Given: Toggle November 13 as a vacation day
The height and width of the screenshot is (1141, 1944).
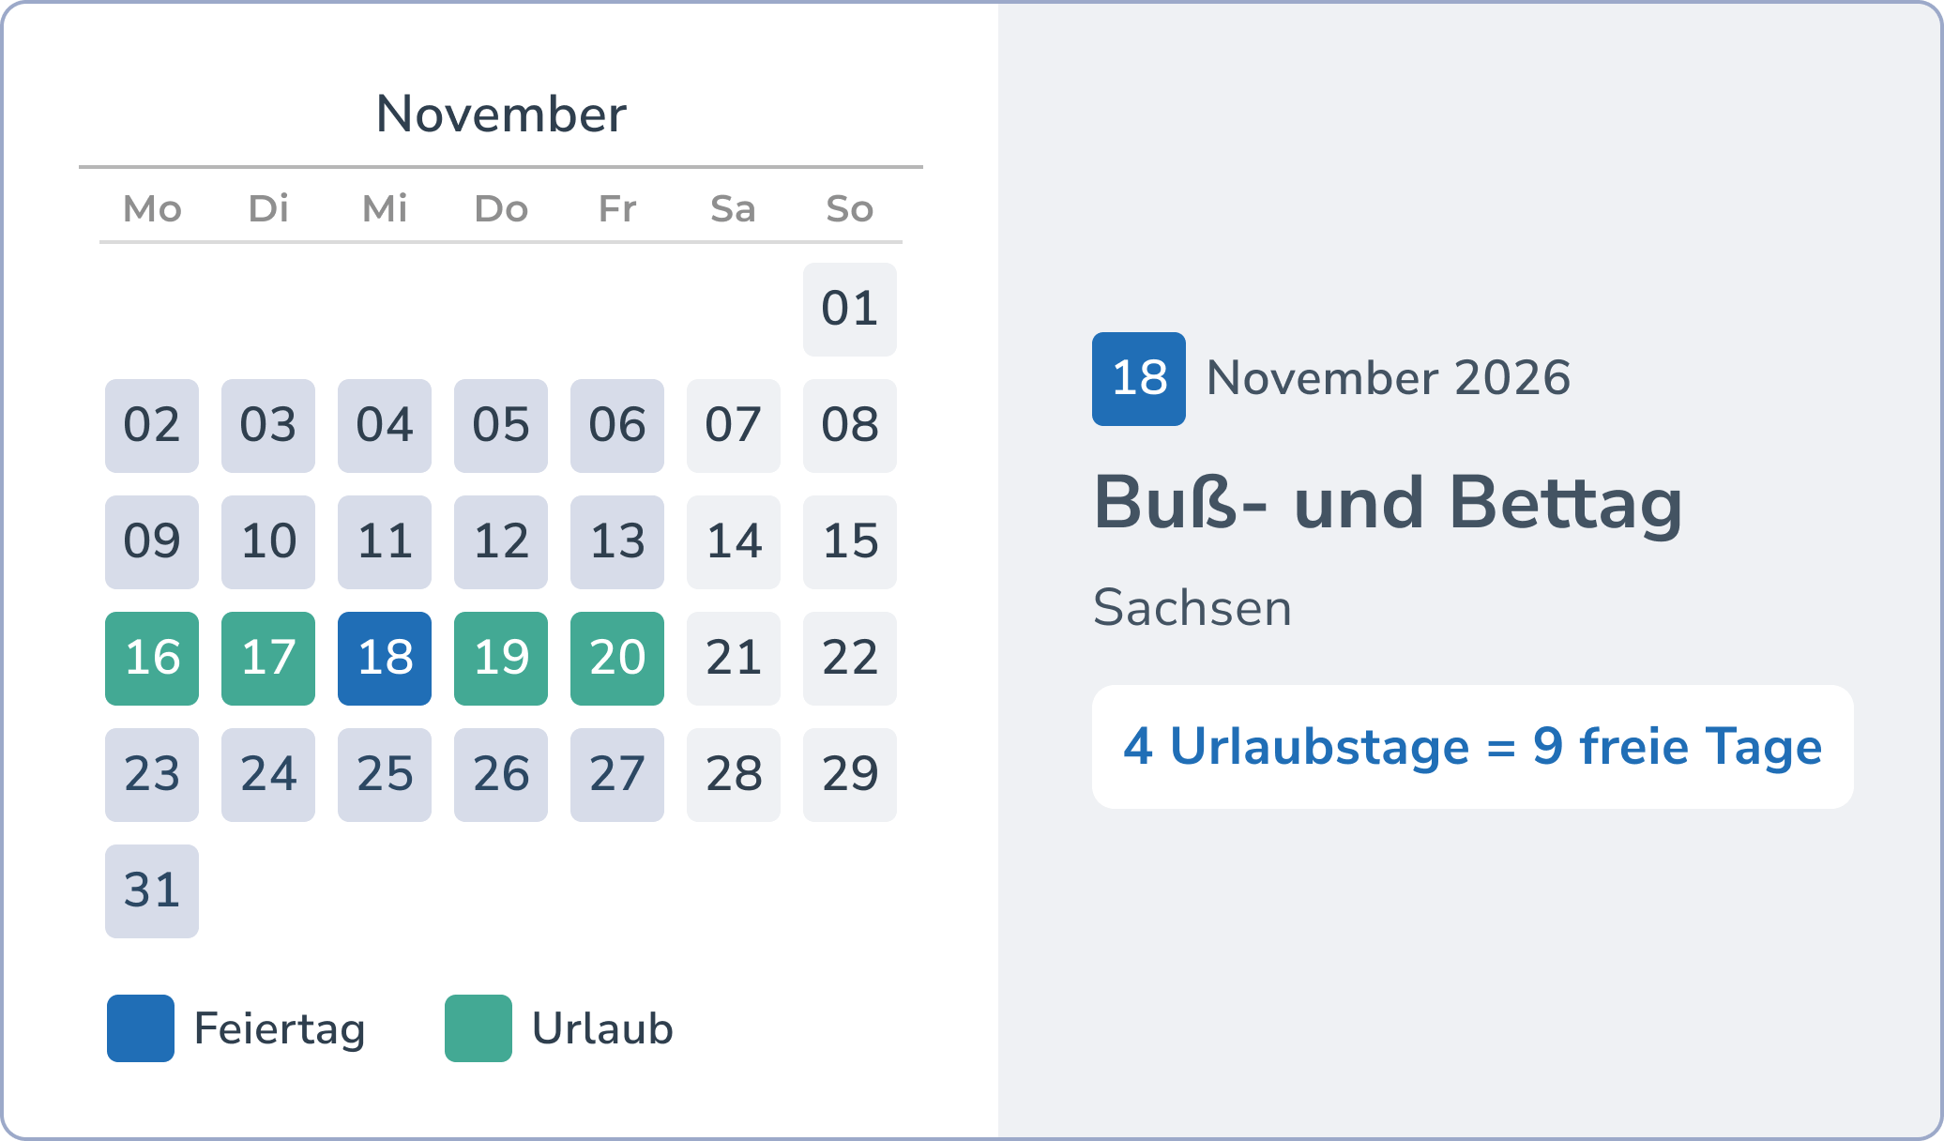Looking at the screenshot, I should pos(616,542).
